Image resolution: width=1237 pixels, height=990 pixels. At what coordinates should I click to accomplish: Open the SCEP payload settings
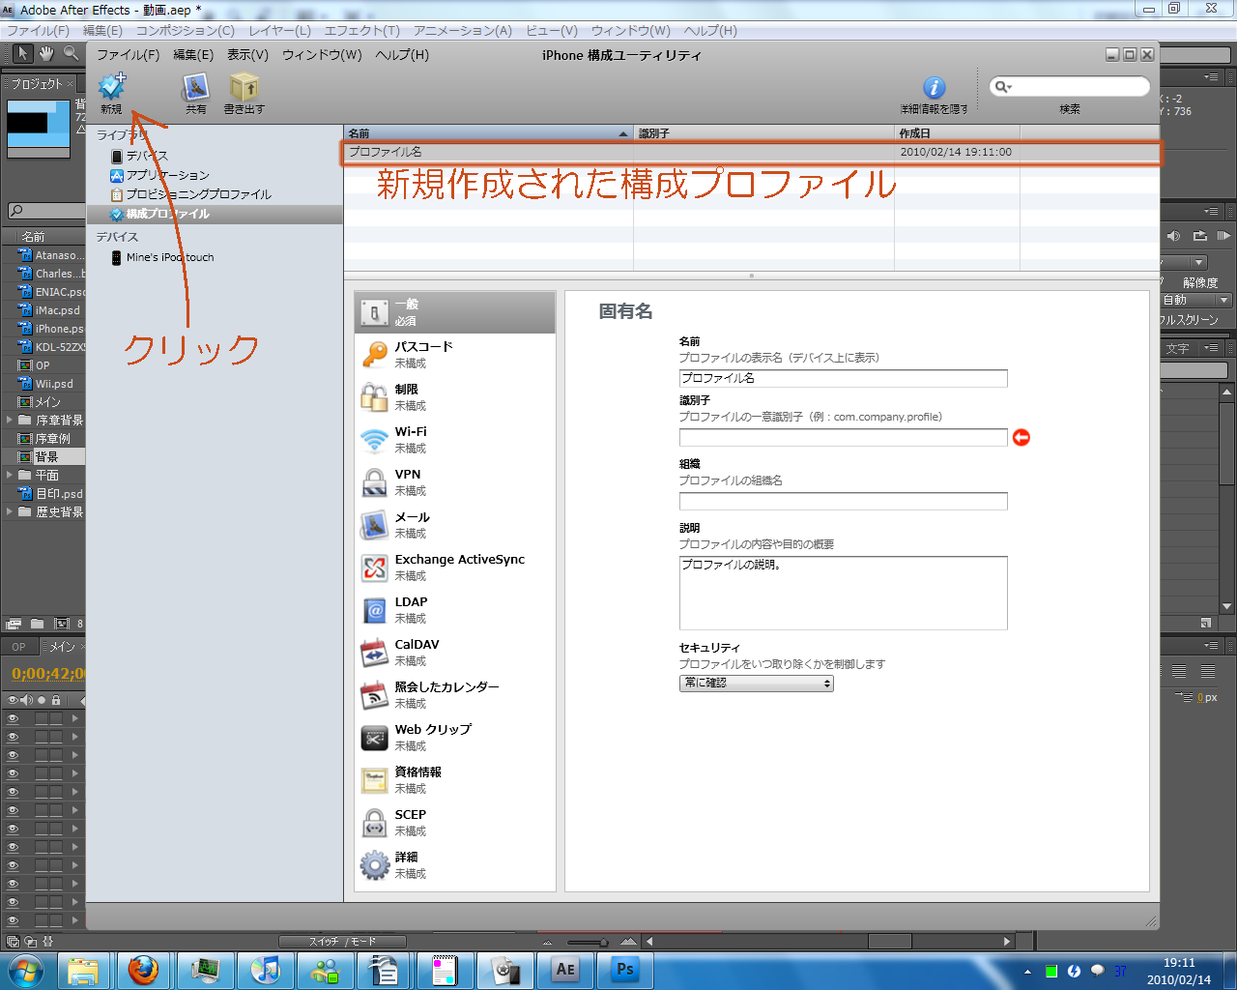[x=455, y=823]
